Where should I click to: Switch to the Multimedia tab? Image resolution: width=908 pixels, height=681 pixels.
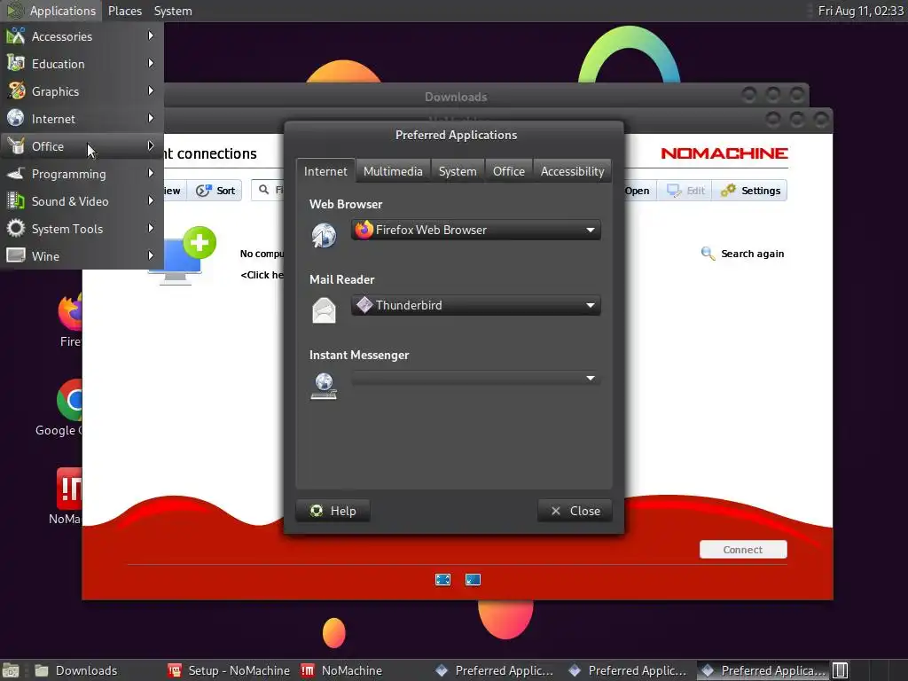393,171
